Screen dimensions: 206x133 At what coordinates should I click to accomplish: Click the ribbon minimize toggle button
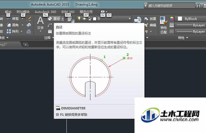pyautogui.click(x=103, y=11)
